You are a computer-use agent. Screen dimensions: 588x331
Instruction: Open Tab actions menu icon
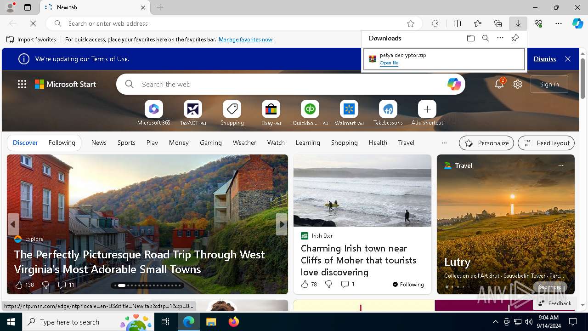[x=28, y=7]
